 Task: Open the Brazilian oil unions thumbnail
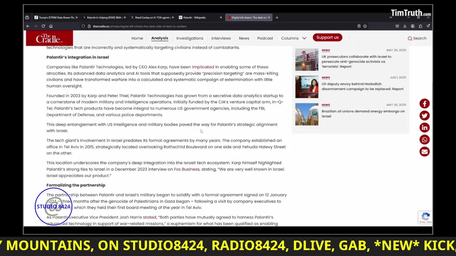click(x=307, y=114)
